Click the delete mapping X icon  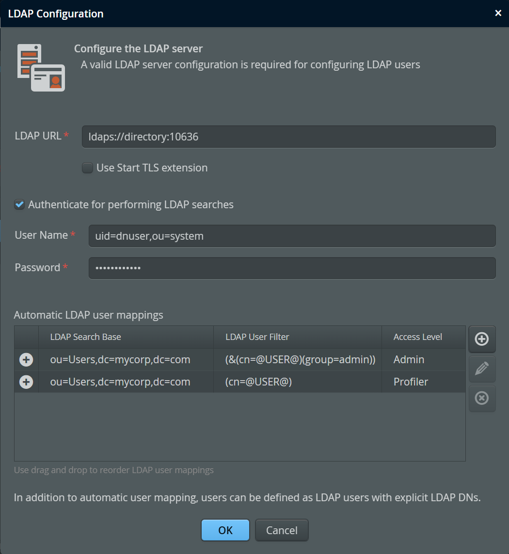(x=482, y=398)
